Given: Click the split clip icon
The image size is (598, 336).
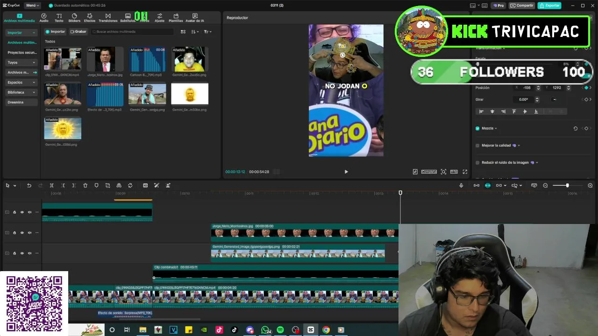Looking at the screenshot, I should pos(51,185).
